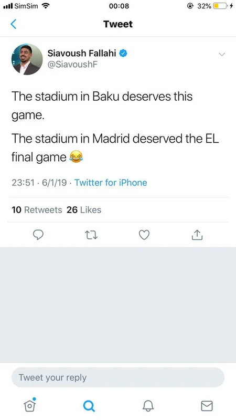This screenshot has height=420, width=236.
Task: Like the tweet with heart icon
Action: [144, 235]
